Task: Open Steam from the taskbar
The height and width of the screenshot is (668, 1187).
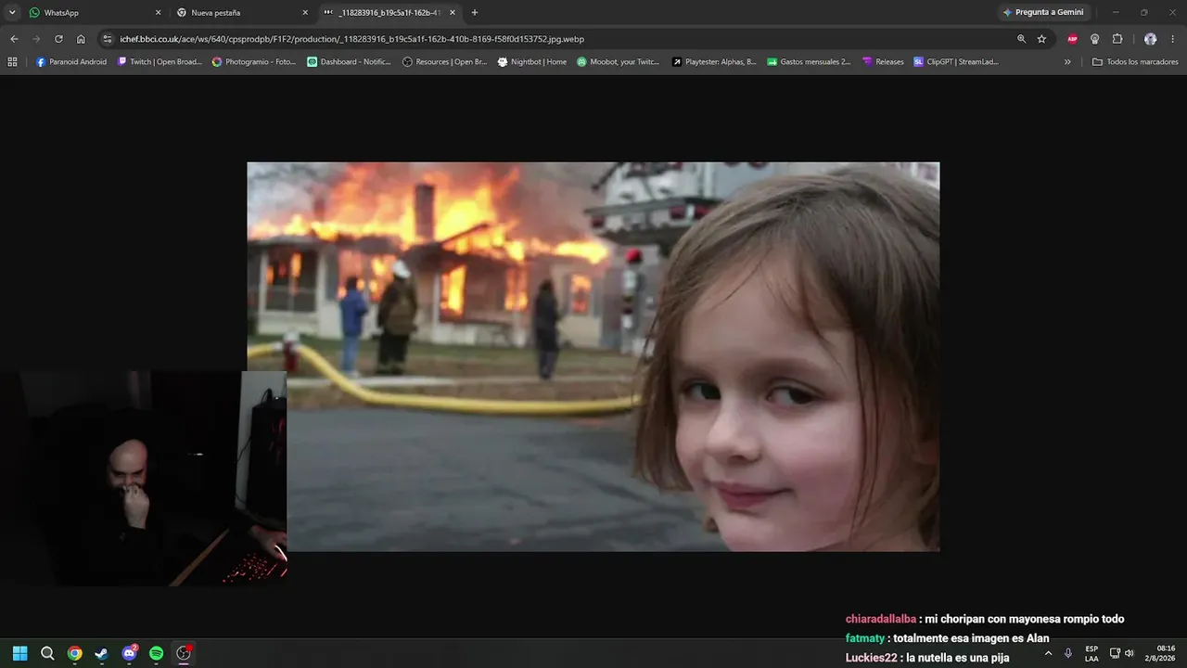Action: [101, 653]
